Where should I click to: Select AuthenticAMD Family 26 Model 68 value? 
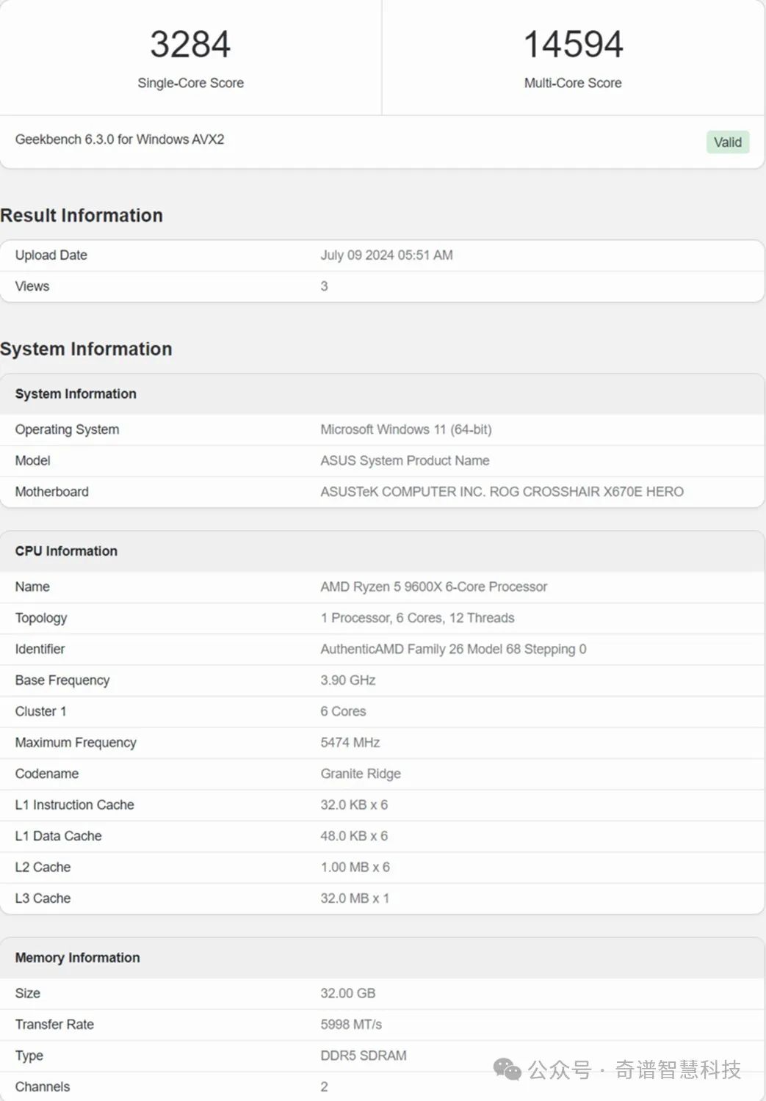453,649
